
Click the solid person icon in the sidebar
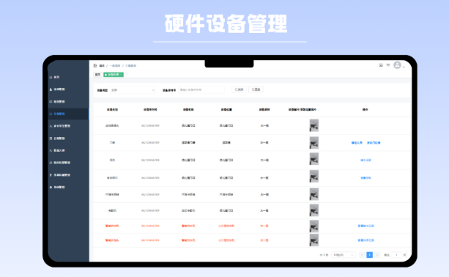click(51, 89)
